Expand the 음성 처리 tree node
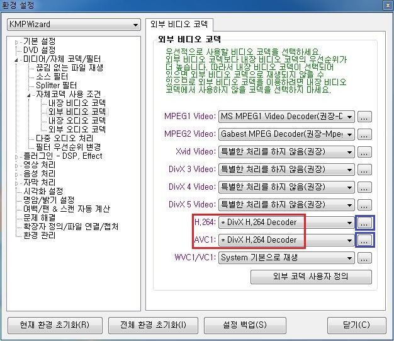 [16, 175]
